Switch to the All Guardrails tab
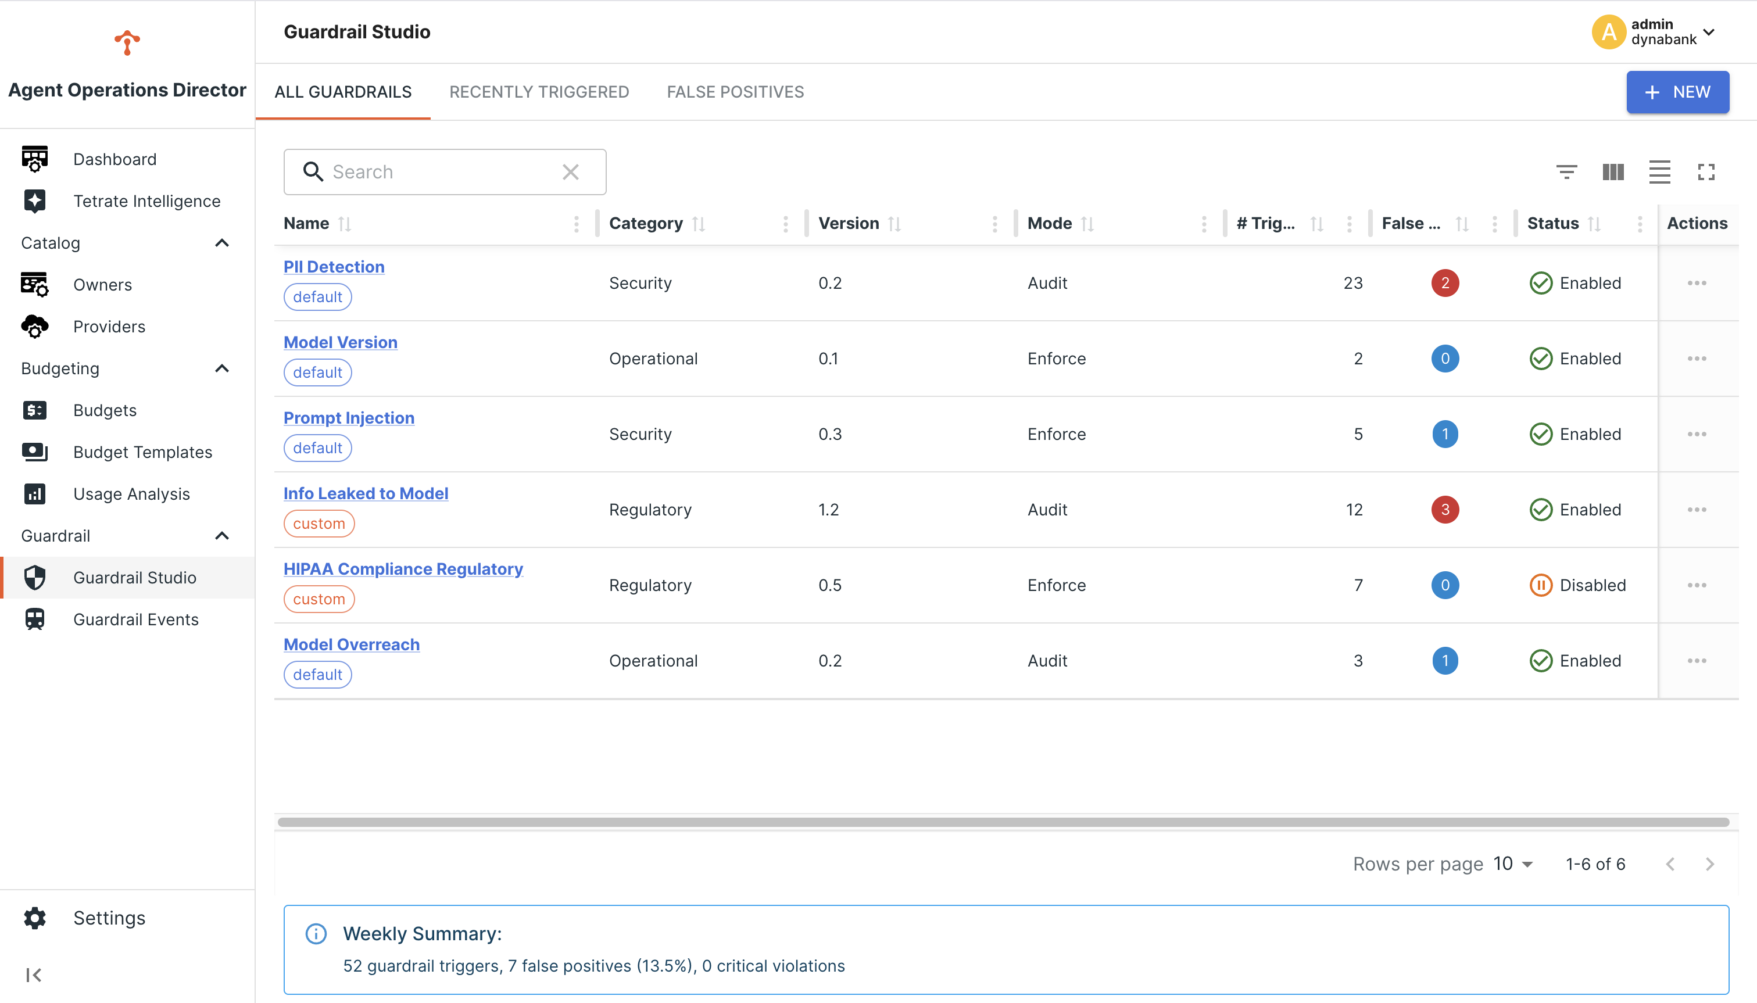 343,92
